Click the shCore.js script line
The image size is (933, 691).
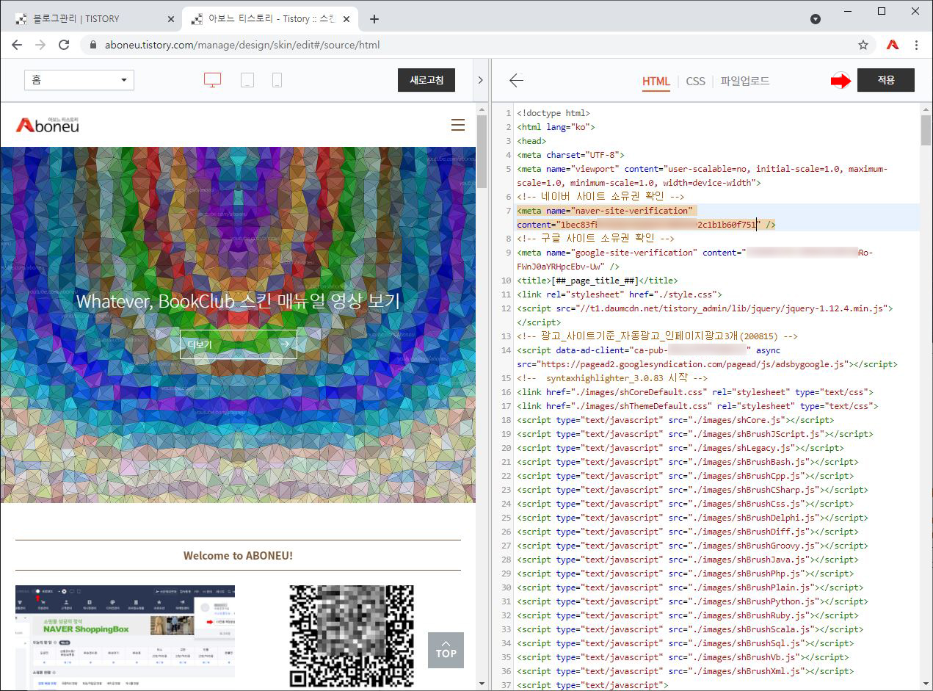pyautogui.click(x=675, y=420)
